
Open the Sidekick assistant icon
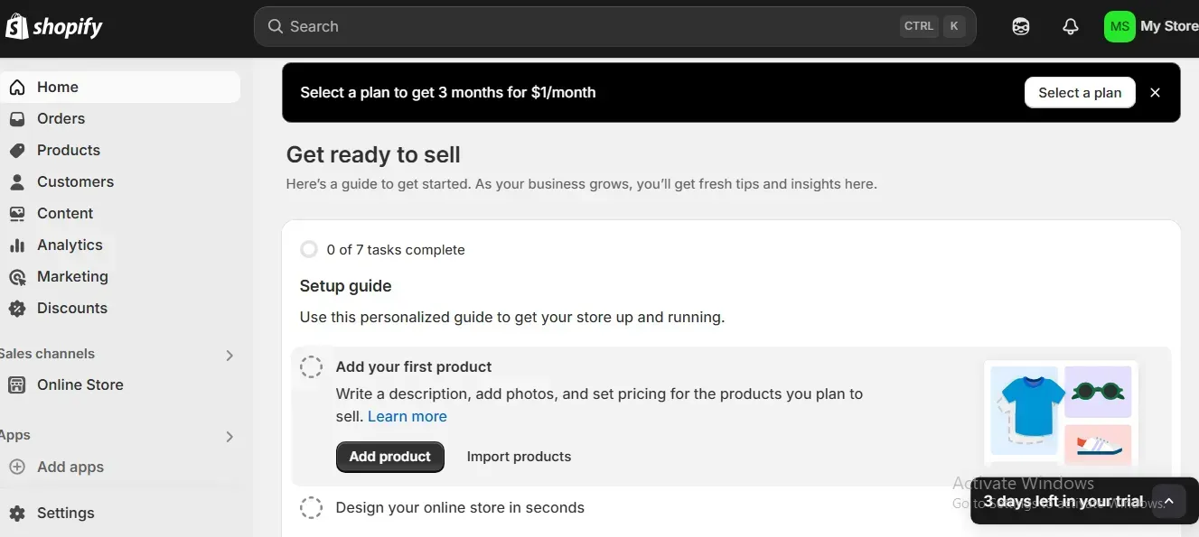point(1021,27)
